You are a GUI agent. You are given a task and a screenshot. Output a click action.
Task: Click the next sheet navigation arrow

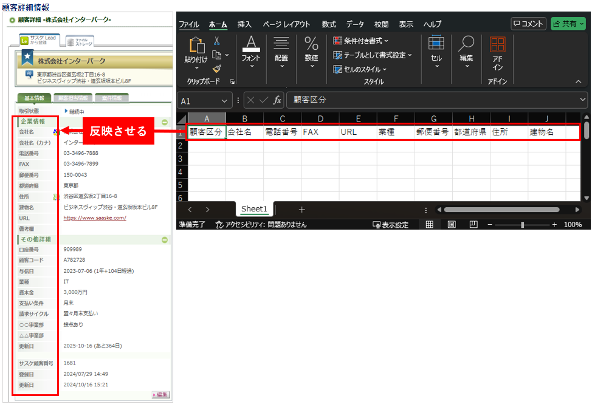coord(207,210)
